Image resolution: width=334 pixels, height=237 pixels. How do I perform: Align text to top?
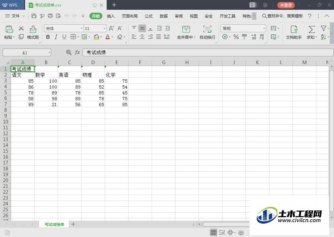pos(134,28)
